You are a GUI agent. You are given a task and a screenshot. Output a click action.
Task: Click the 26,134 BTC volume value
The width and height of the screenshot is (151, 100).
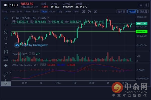81,7
